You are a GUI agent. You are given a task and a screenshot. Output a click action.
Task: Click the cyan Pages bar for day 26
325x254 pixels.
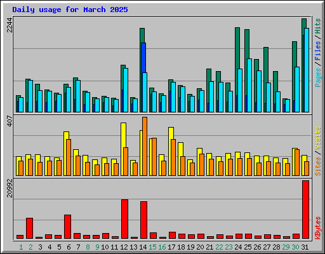coord(259,91)
